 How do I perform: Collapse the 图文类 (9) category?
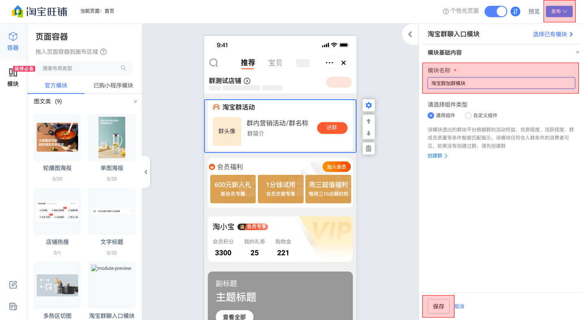[x=135, y=101]
